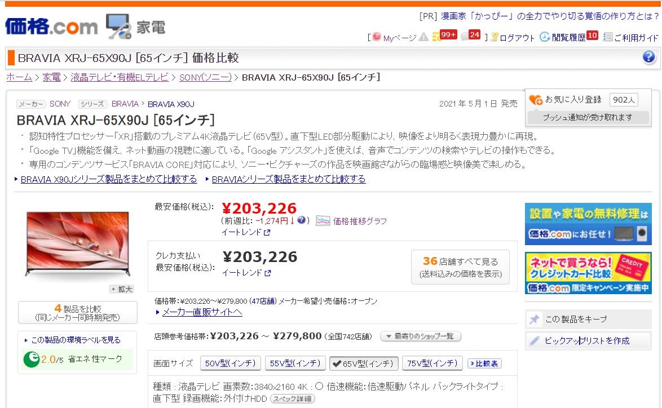Go to 液晶テレビ・有機ELテレビ breadcrumb
This screenshot has width=662, height=408.
click(120, 77)
